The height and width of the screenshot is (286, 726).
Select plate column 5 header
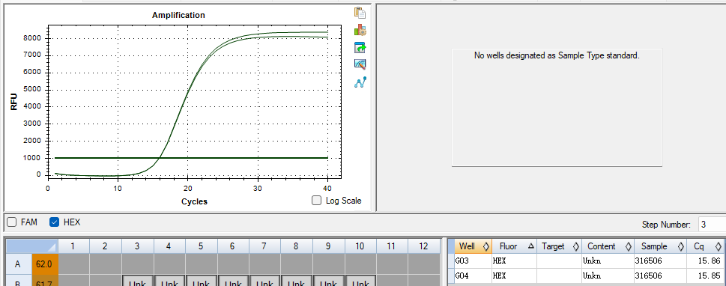[x=201, y=246]
